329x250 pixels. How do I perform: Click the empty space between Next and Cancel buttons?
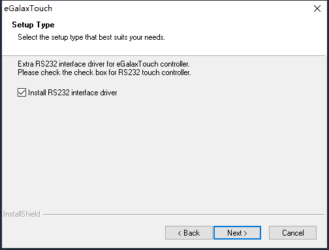[x=265, y=233]
